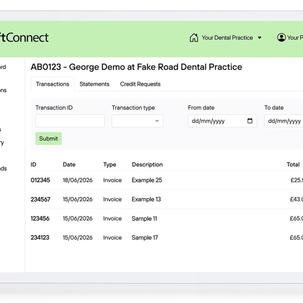Click the Type column header
Screen dimensions: 303x303
109,165
